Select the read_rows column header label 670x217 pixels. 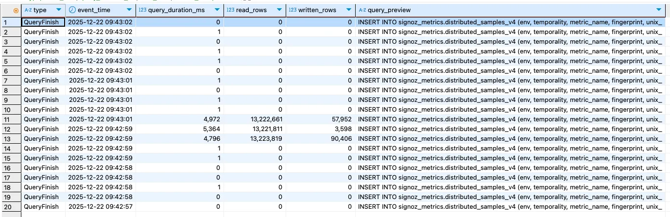coord(252,10)
